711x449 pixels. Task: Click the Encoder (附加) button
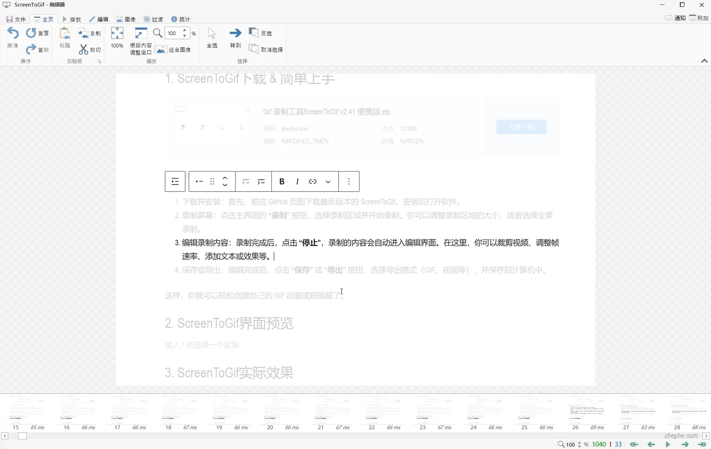pos(699,17)
